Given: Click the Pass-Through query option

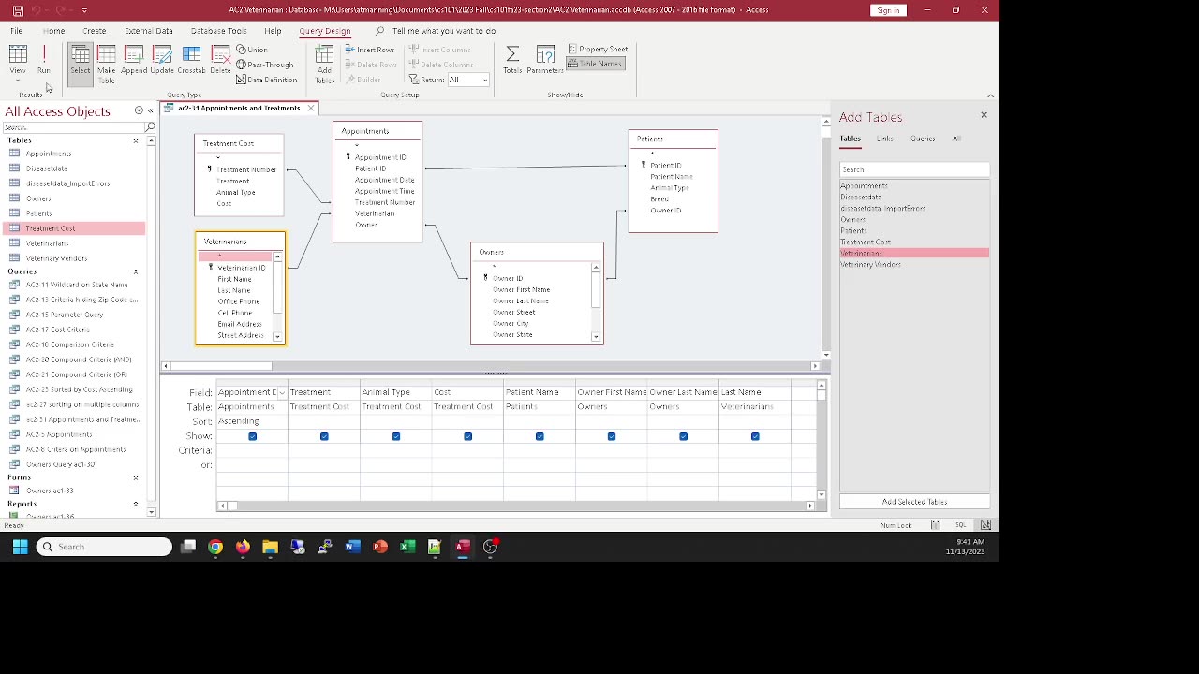Looking at the screenshot, I should (265, 65).
